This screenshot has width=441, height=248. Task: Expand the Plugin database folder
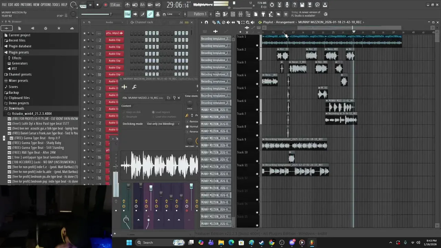pos(20,46)
